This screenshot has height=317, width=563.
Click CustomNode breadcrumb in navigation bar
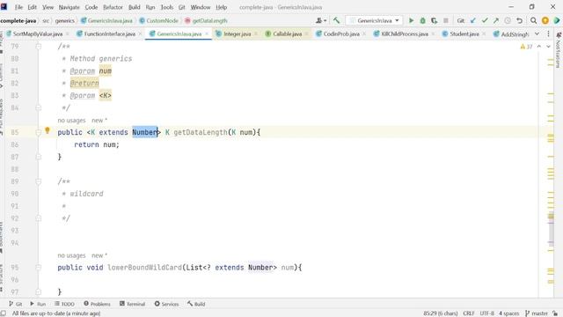point(158,21)
